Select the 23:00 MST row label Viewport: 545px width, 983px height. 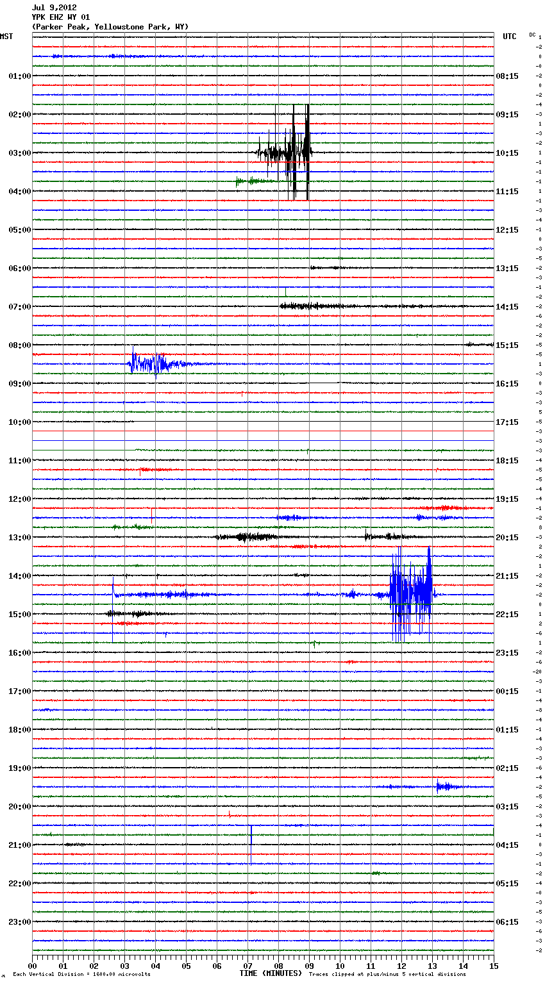click(20, 922)
